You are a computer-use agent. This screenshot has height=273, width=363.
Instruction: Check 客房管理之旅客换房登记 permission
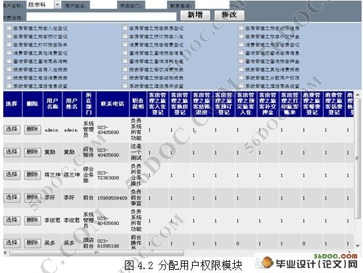click(x=125, y=28)
